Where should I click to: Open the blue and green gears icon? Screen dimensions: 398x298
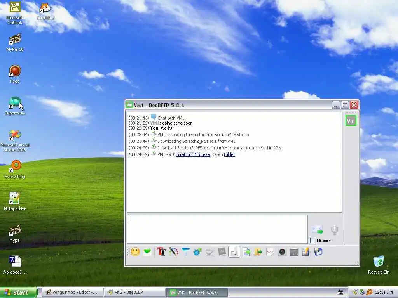[x=197, y=252]
